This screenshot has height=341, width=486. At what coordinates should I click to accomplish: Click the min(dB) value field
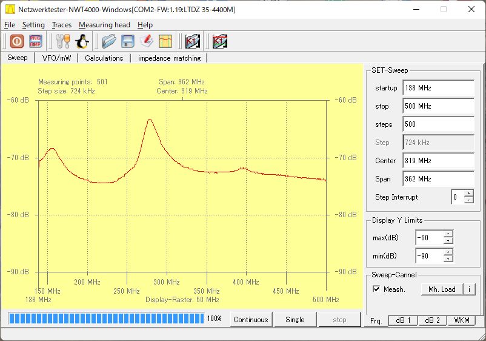click(430, 255)
